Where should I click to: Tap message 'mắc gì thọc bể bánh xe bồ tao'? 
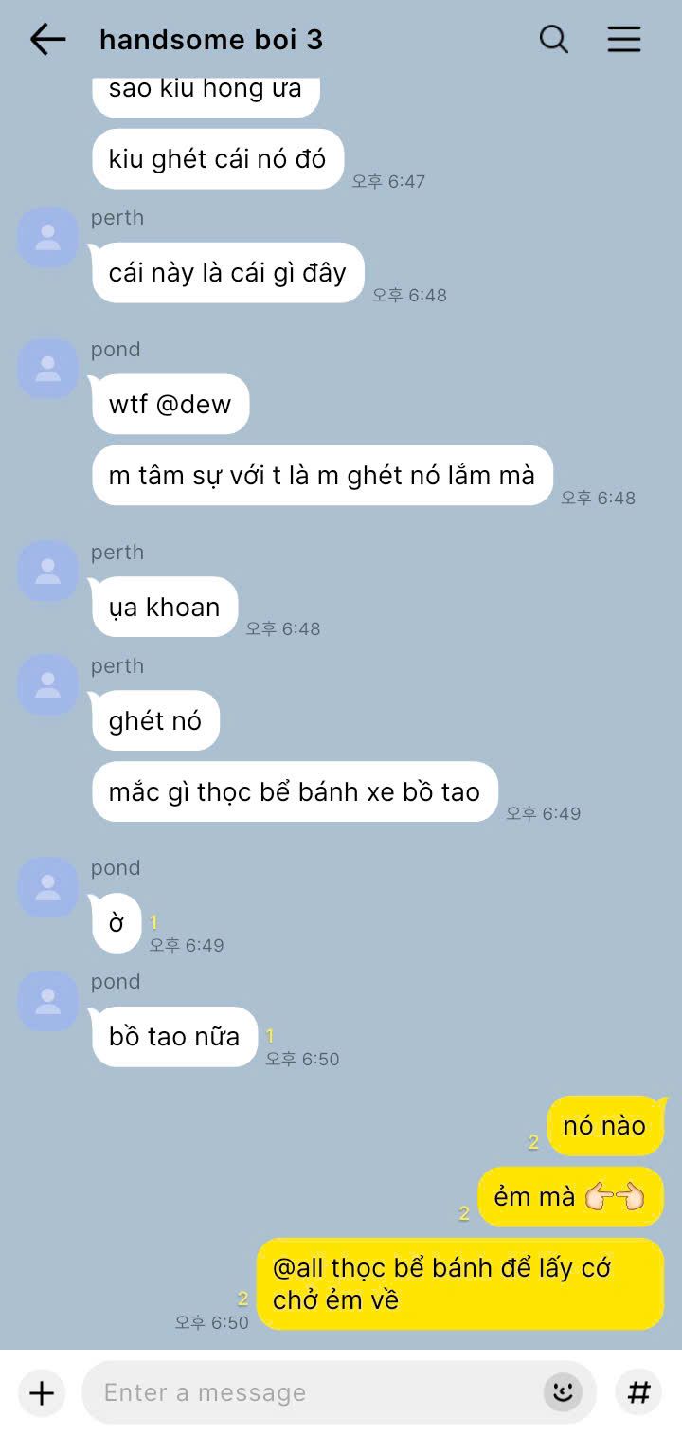tap(295, 791)
